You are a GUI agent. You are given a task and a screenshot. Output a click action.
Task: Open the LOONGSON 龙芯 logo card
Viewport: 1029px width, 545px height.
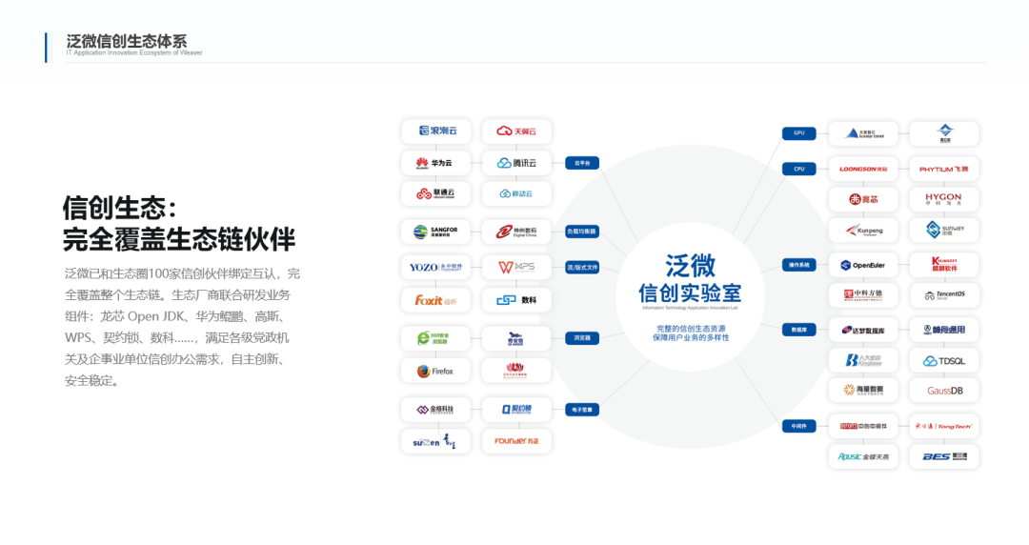[x=863, y=169]
